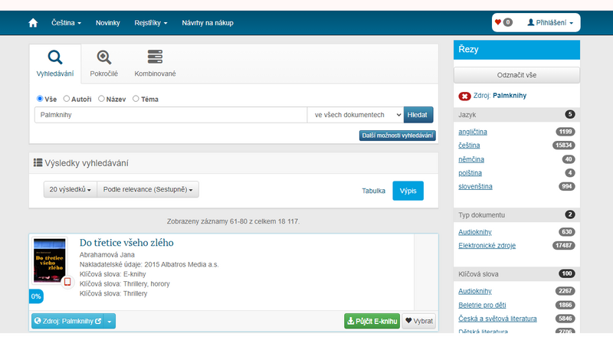Screen dimensions: 613x337
Task: Open the Přihlášení login dropdown
Action: 550,23
